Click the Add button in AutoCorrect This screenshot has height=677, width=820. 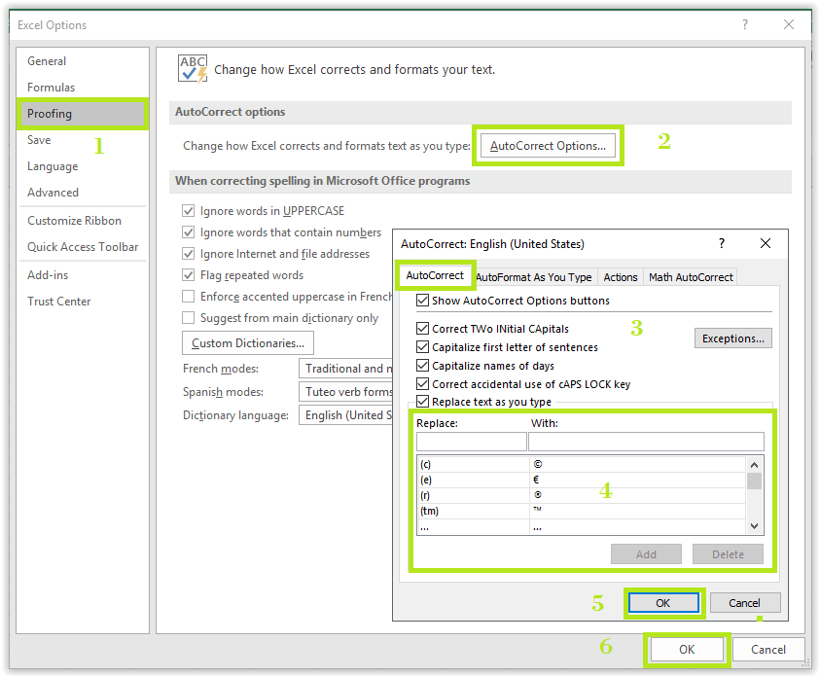tap(646, 554)
